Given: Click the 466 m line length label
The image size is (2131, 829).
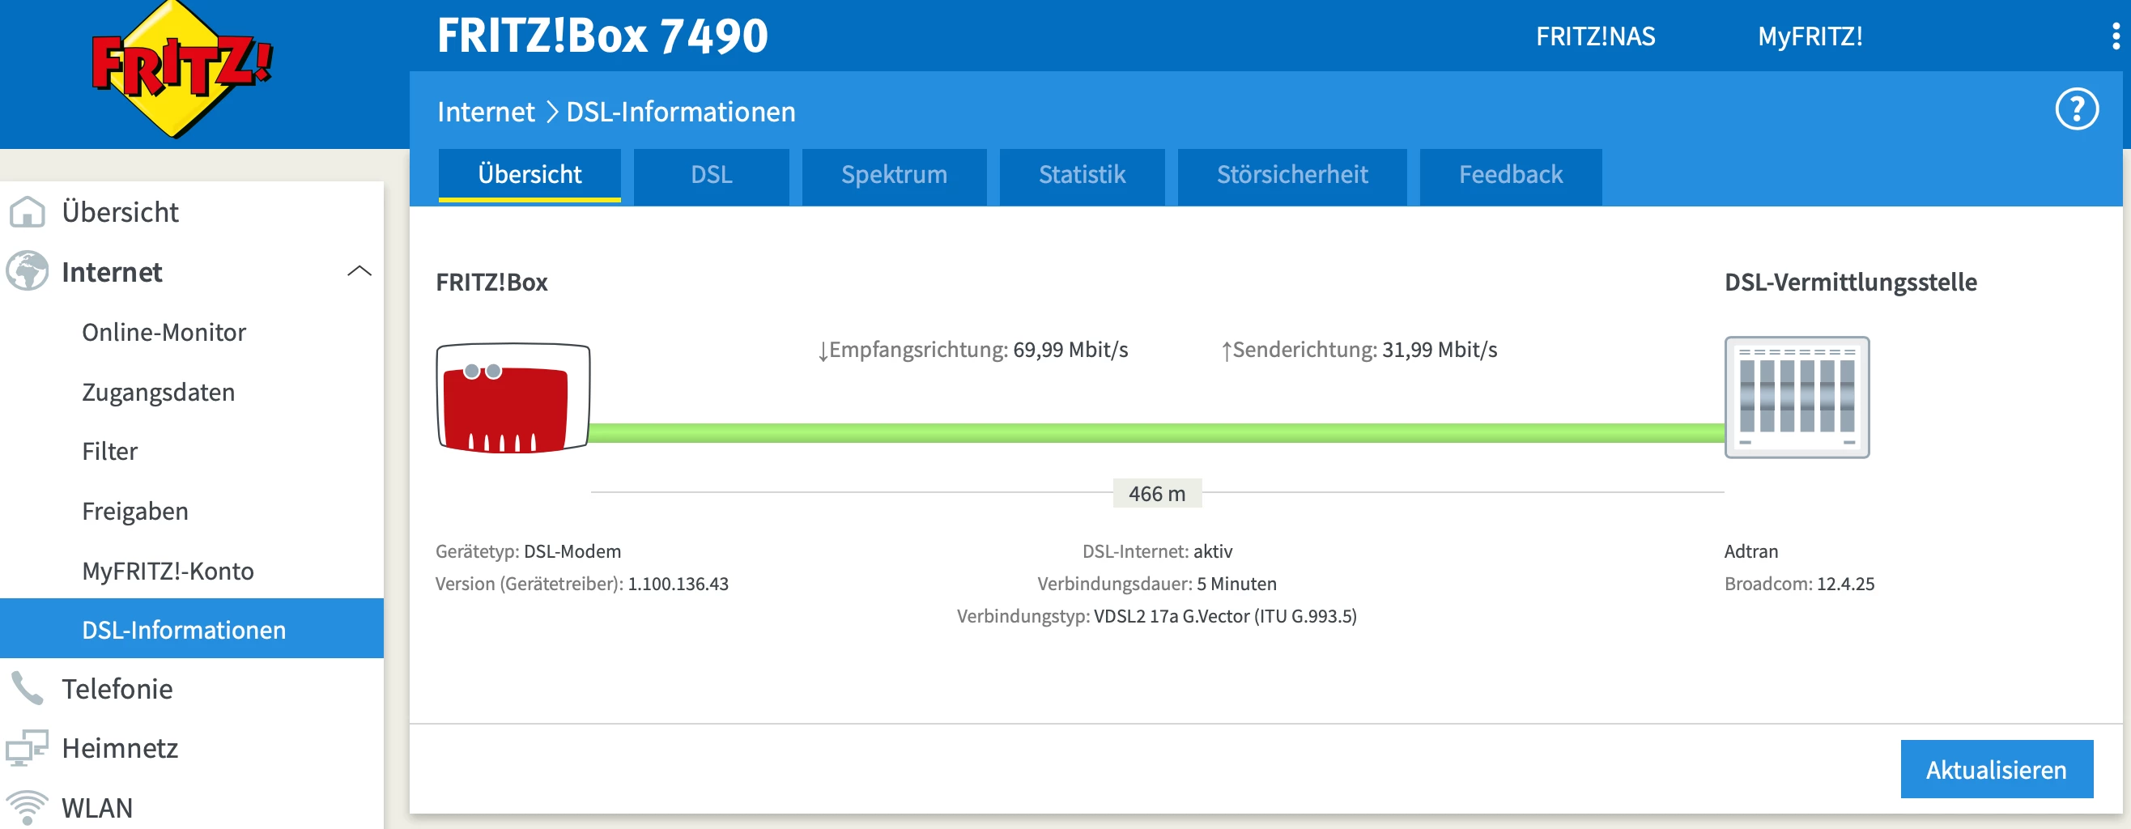Looking at the screenshot, I should click(x=1156, y=493).
